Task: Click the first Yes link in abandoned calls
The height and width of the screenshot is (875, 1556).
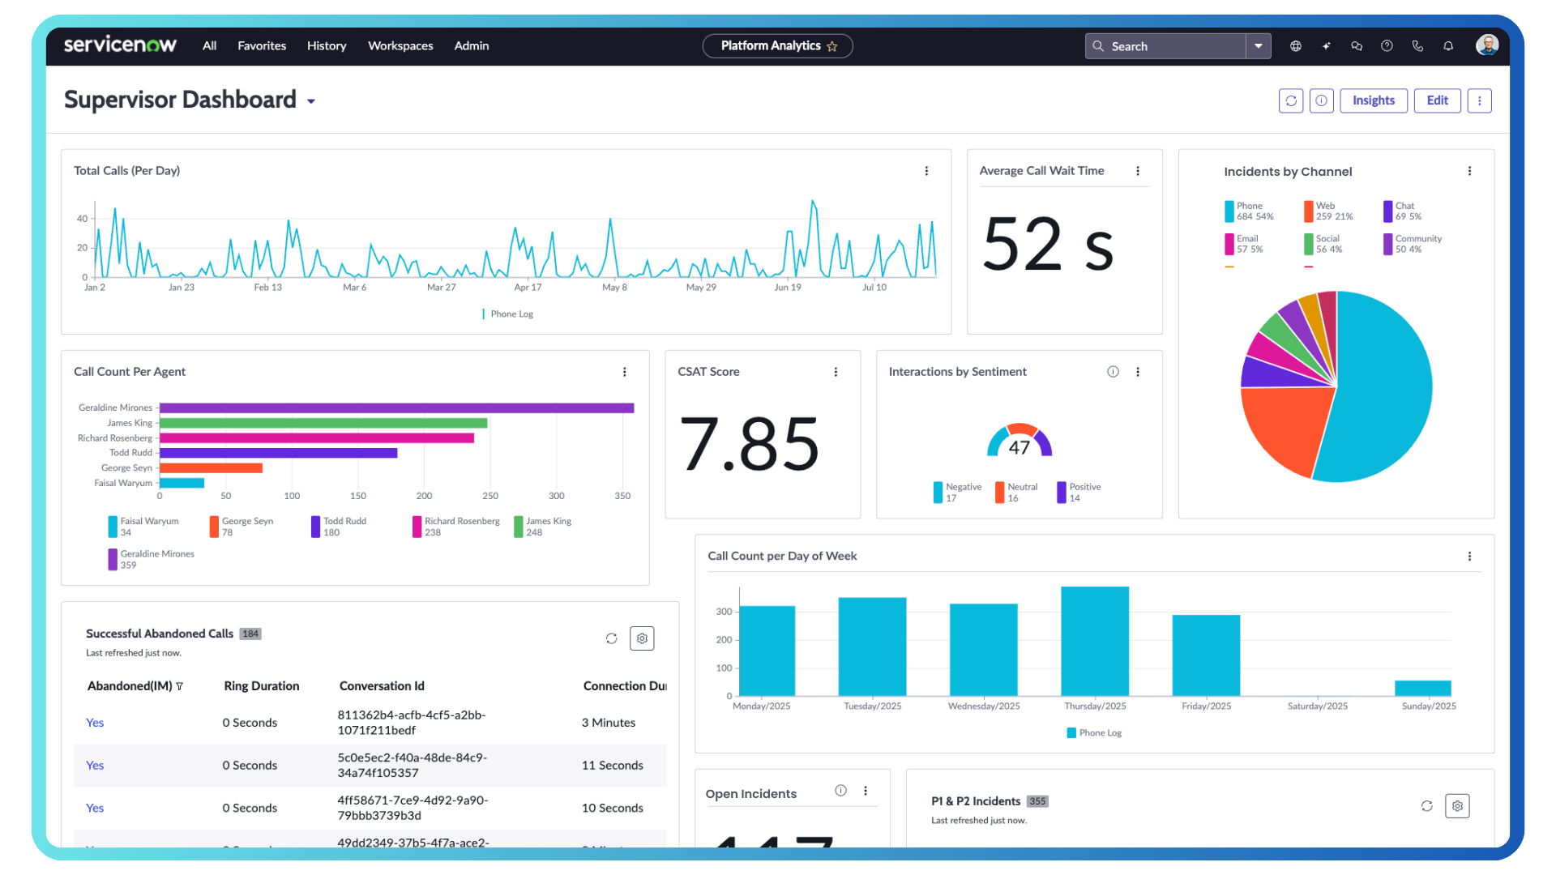Action: tap(94, 722)
